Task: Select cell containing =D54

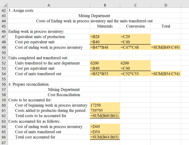Action: coord(105,132)
